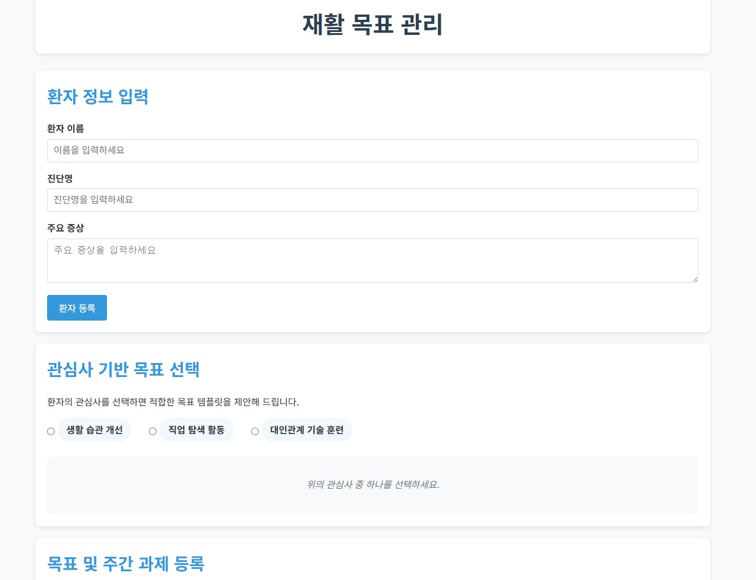Image resolution: width=756 pixels, height=580 pixels.
Task: Click the 목표 및 주간 과제 등록 heading
Action: coord(126,564)
